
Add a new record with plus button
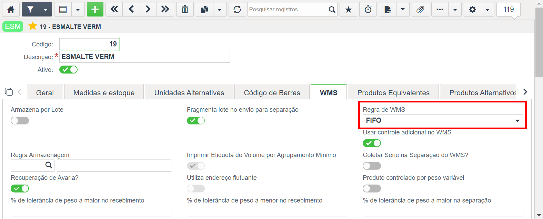point(95,9)
